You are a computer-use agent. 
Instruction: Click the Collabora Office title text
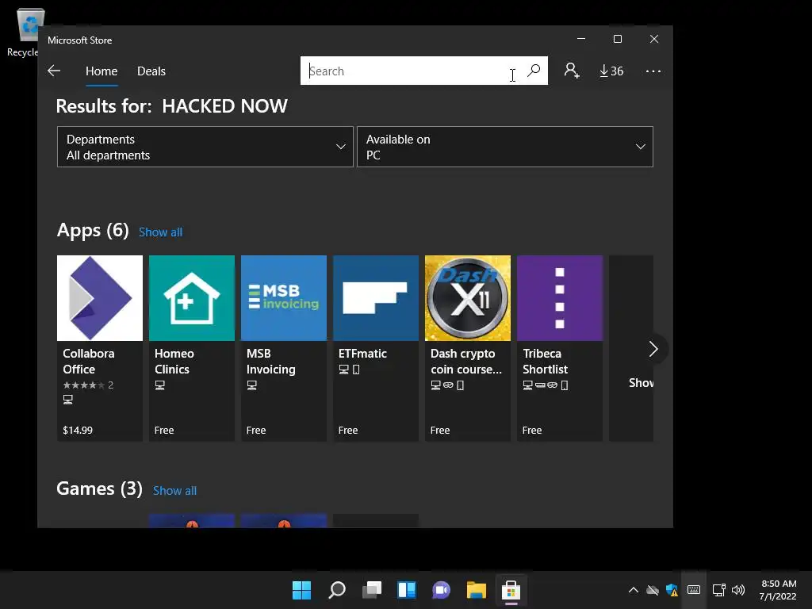(x=89, y=361)
